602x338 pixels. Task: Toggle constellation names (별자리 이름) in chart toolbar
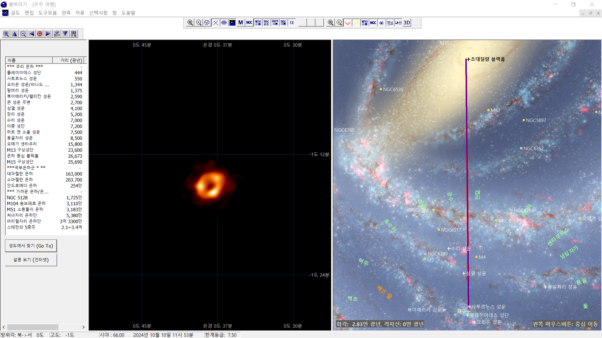tap(258, 23)
